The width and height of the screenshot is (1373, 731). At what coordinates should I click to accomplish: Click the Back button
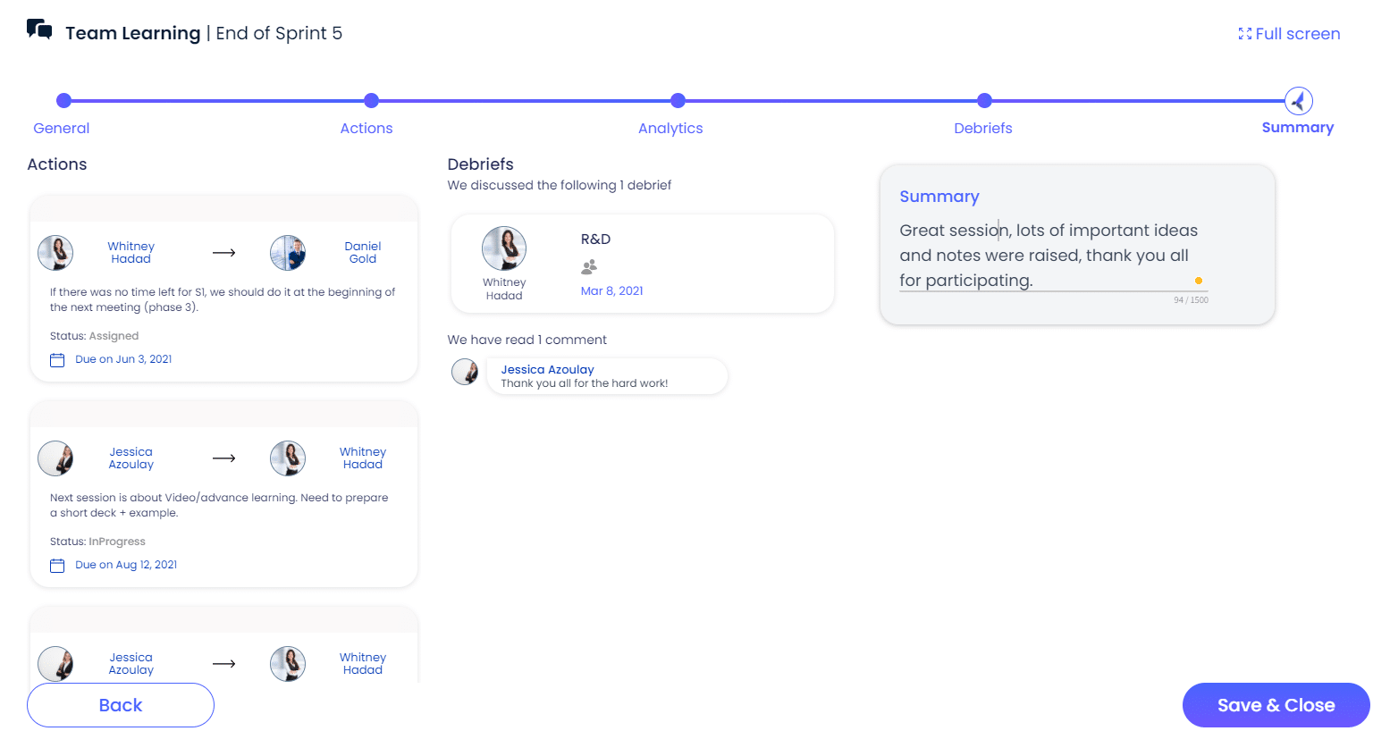click(121, 705)
